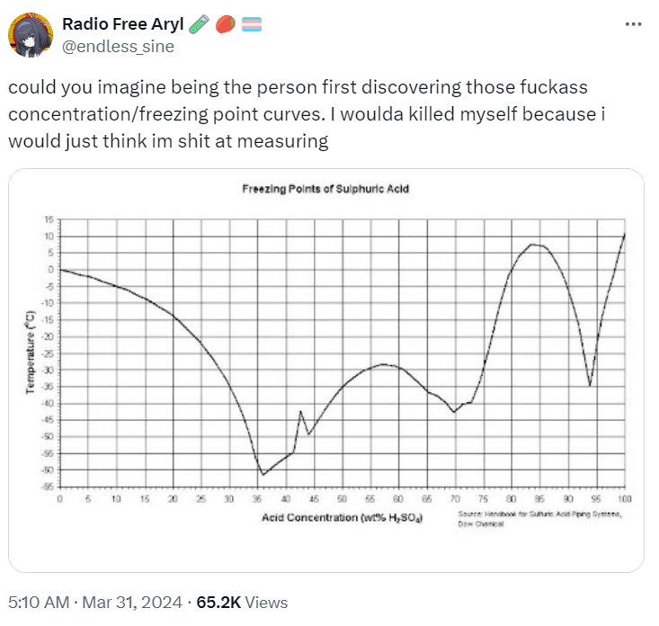
Task: Click the '100' tick on the concentration axis
Action: [624, 497]
